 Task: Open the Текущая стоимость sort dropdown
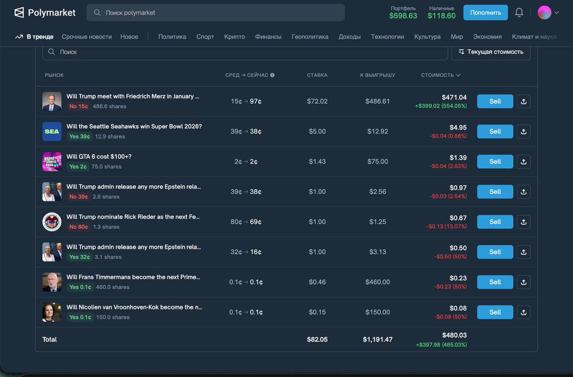click(491, 52)
